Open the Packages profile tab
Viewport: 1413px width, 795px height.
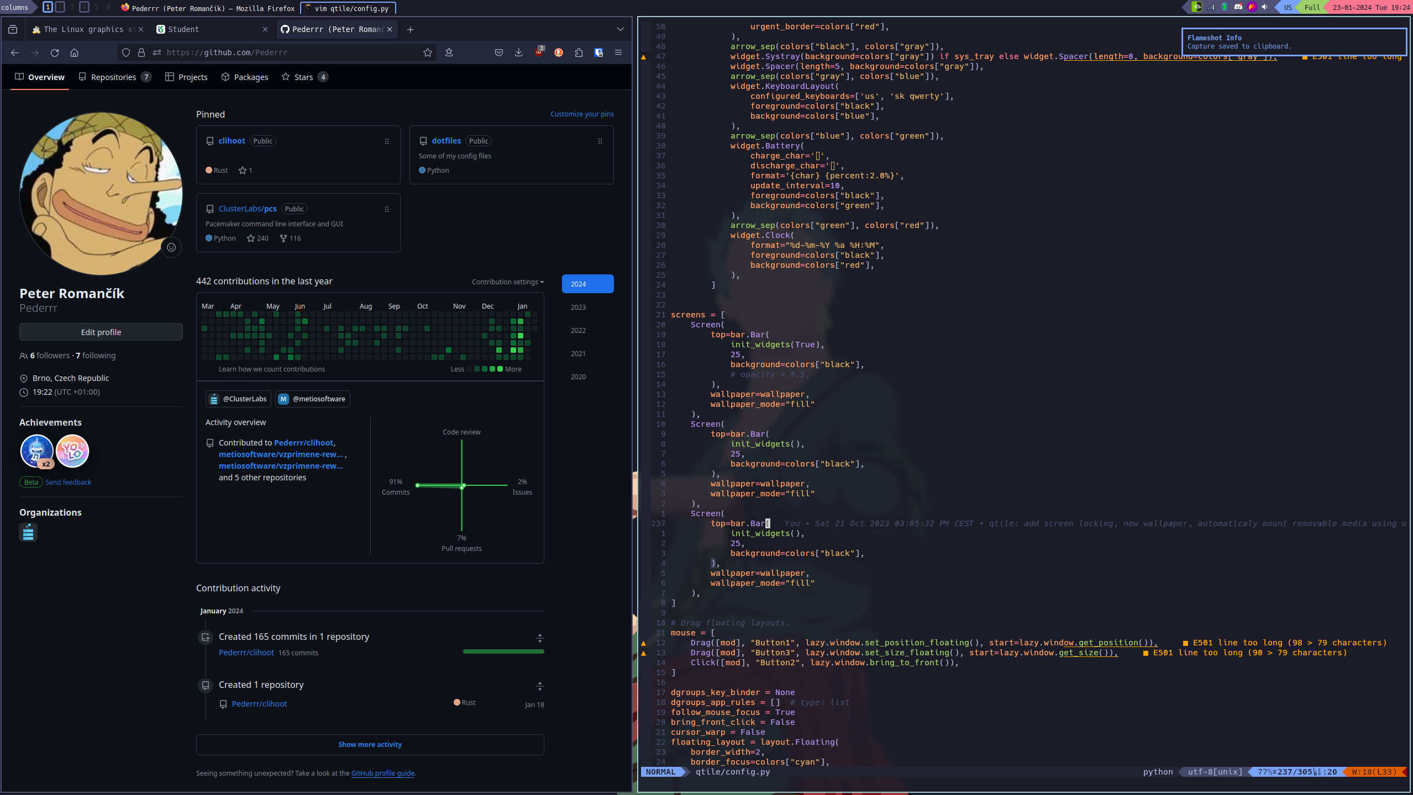(245, 77)
